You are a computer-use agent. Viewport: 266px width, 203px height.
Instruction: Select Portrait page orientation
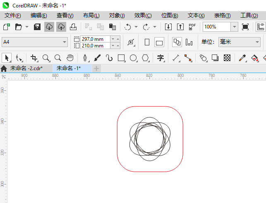click(x=147, y=42)
